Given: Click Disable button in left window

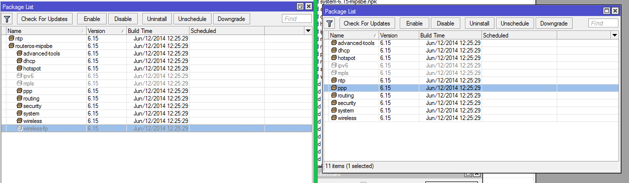Looking at the screenshot, I should pyautogui.click(x=123, y=19).
